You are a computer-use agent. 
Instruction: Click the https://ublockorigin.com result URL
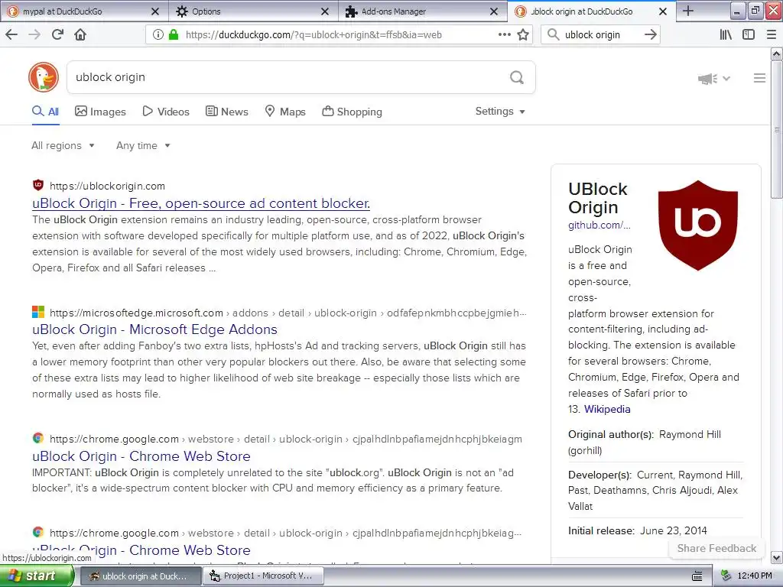(x=107, y=186)
